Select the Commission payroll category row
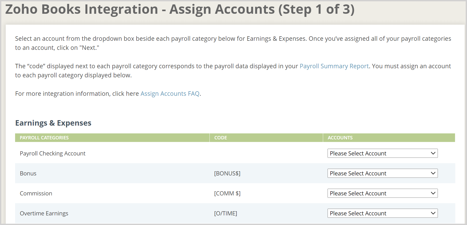Screen dimensions: 467x225 36,193
